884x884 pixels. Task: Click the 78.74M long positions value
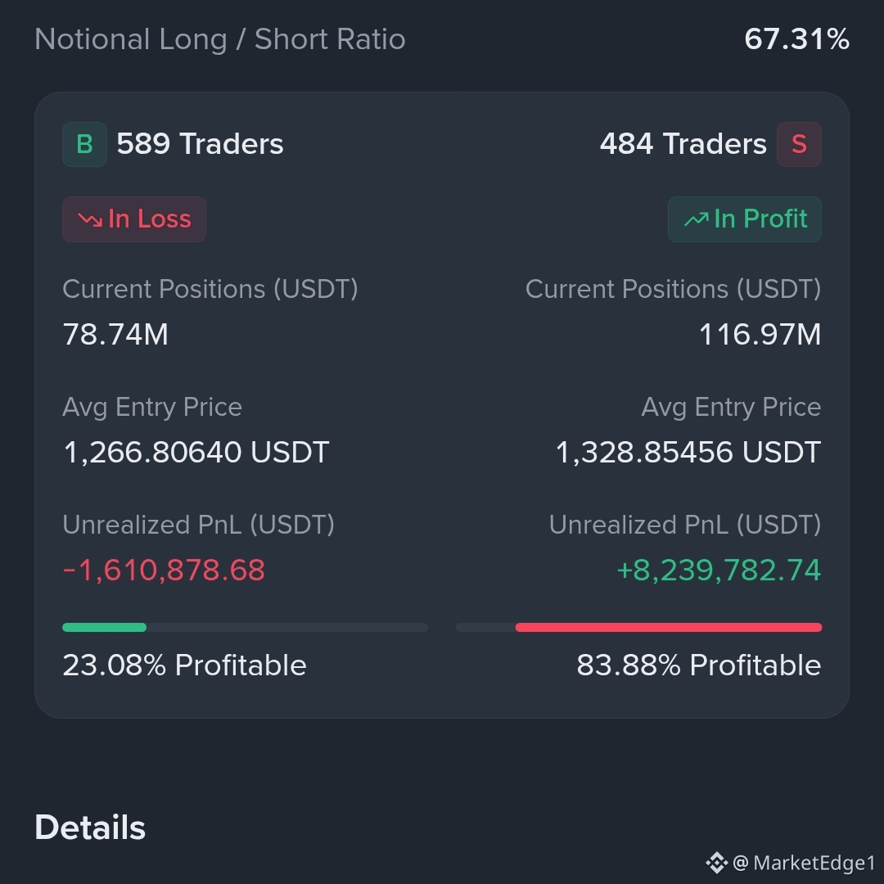click(x=115, y=334)
